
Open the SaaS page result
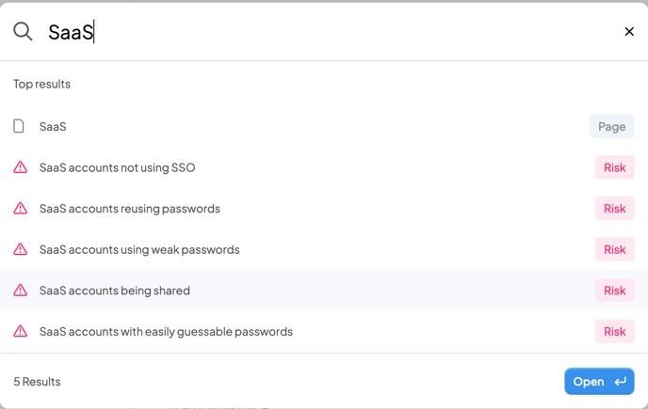pos(324,126)
